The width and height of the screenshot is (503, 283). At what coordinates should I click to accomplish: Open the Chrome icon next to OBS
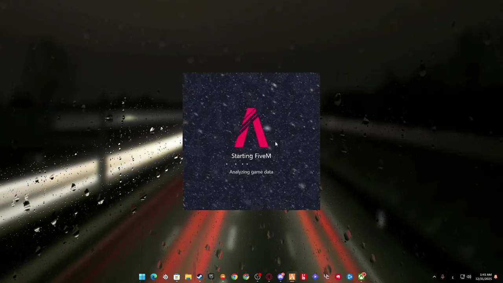(x=246, y=277)
